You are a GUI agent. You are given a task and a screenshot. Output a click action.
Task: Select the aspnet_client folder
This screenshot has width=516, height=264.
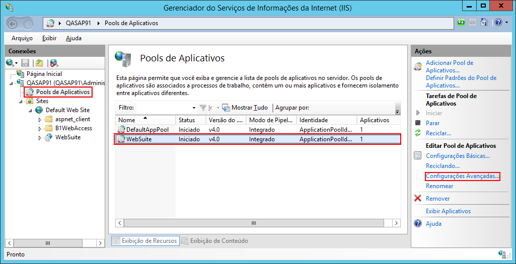coord(72,119)
